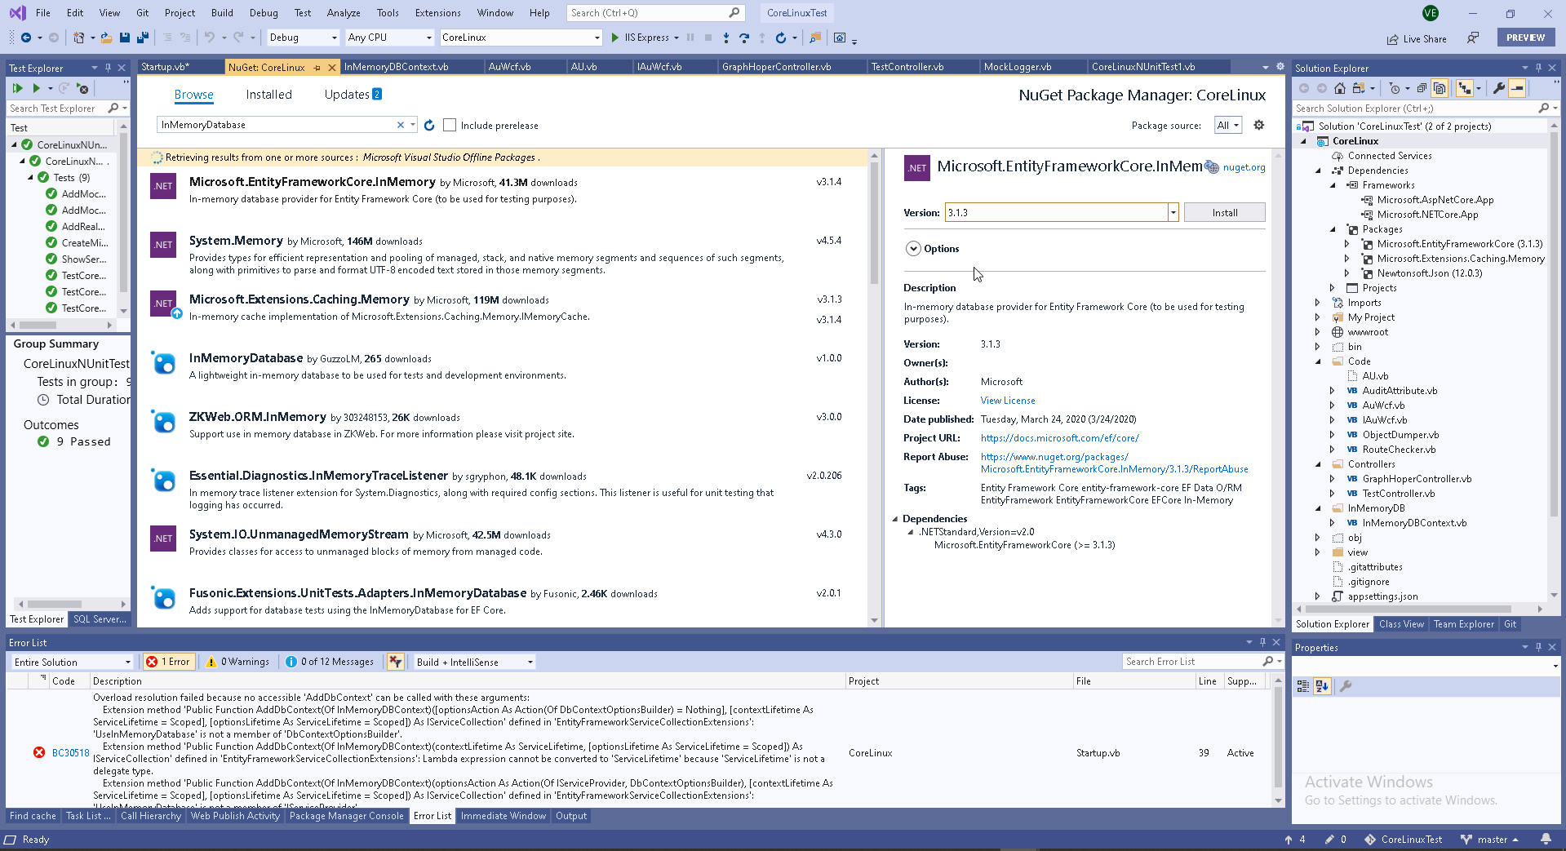Open the CoreLinux startup project dropdown

point(520,38)
